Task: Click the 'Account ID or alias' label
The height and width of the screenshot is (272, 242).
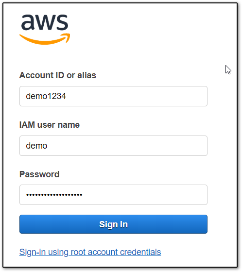Action: pos(58,75)
